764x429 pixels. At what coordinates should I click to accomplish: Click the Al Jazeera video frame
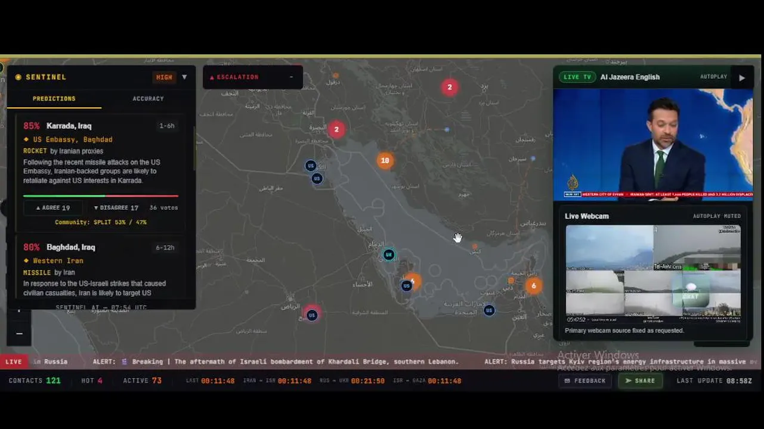(x=653, y=144)
